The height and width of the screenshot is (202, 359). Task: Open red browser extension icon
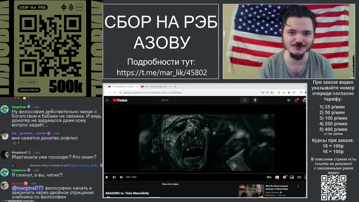click(x=289, y=93)
